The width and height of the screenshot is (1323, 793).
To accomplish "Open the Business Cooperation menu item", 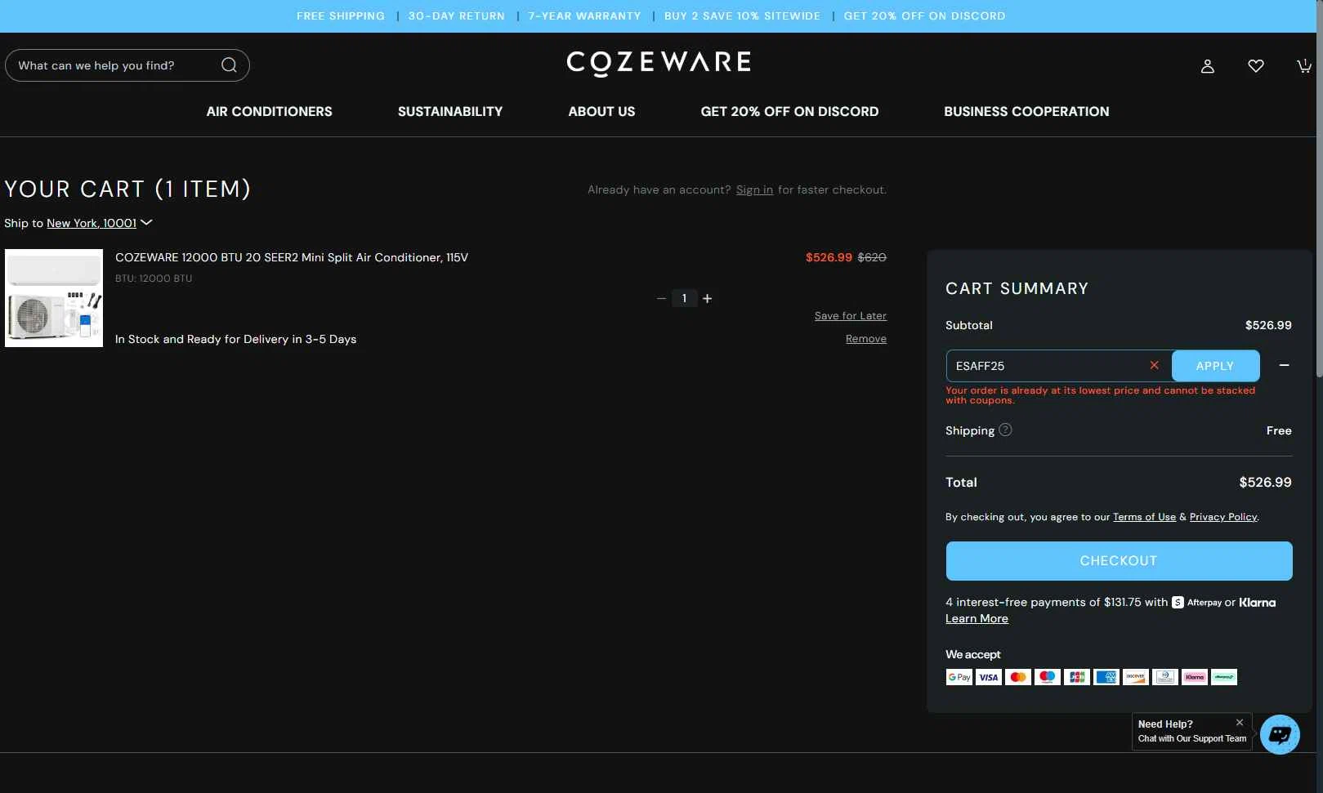I will [x=1026, y=112].
